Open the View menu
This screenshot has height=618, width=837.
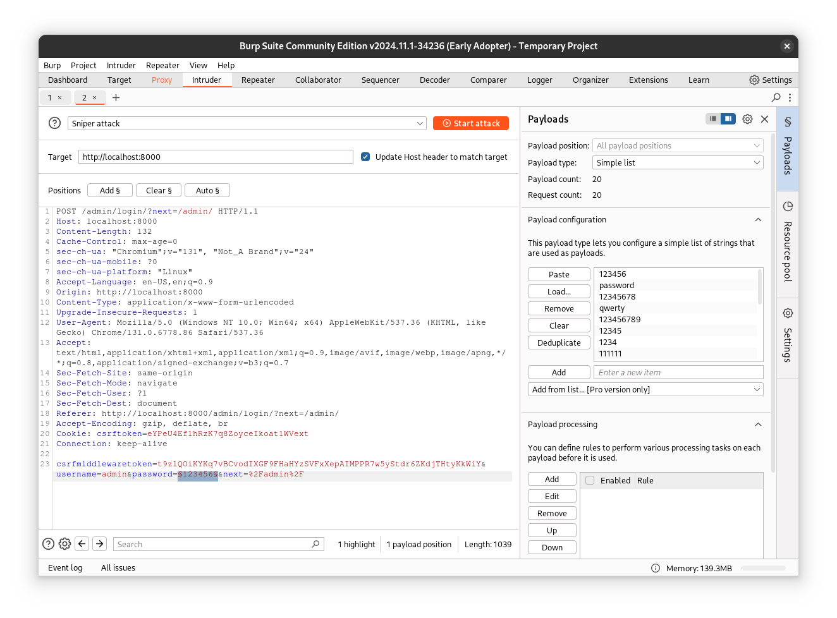(199, 66)
